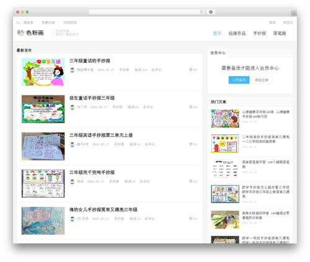Screen dimensions: 310x262
Task: Click the blue 立即登录 button
Action: point(239,80)
